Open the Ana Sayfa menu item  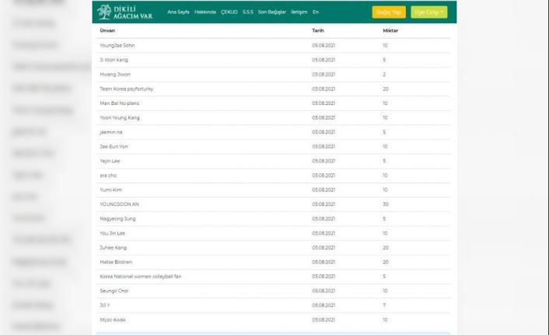tap(178, 12)
